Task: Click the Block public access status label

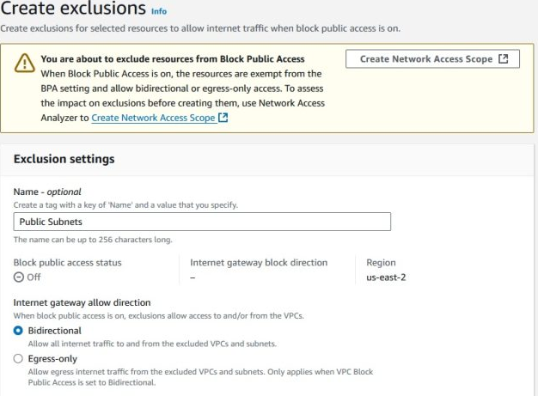Action: coord(67,262)
